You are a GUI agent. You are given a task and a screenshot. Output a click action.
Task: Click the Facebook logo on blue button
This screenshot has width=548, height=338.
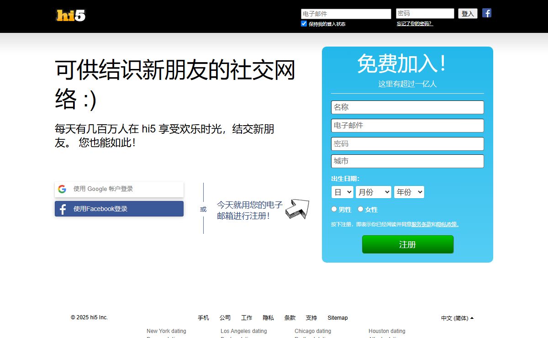[x=63, y=209]
